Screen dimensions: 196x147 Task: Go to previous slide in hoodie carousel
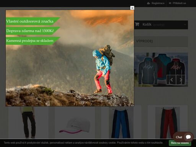tap(171, 80)
